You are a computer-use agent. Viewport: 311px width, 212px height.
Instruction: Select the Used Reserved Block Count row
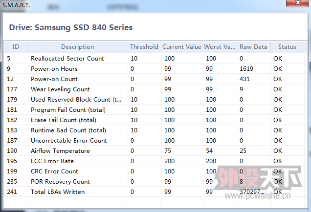coord(154,100)
